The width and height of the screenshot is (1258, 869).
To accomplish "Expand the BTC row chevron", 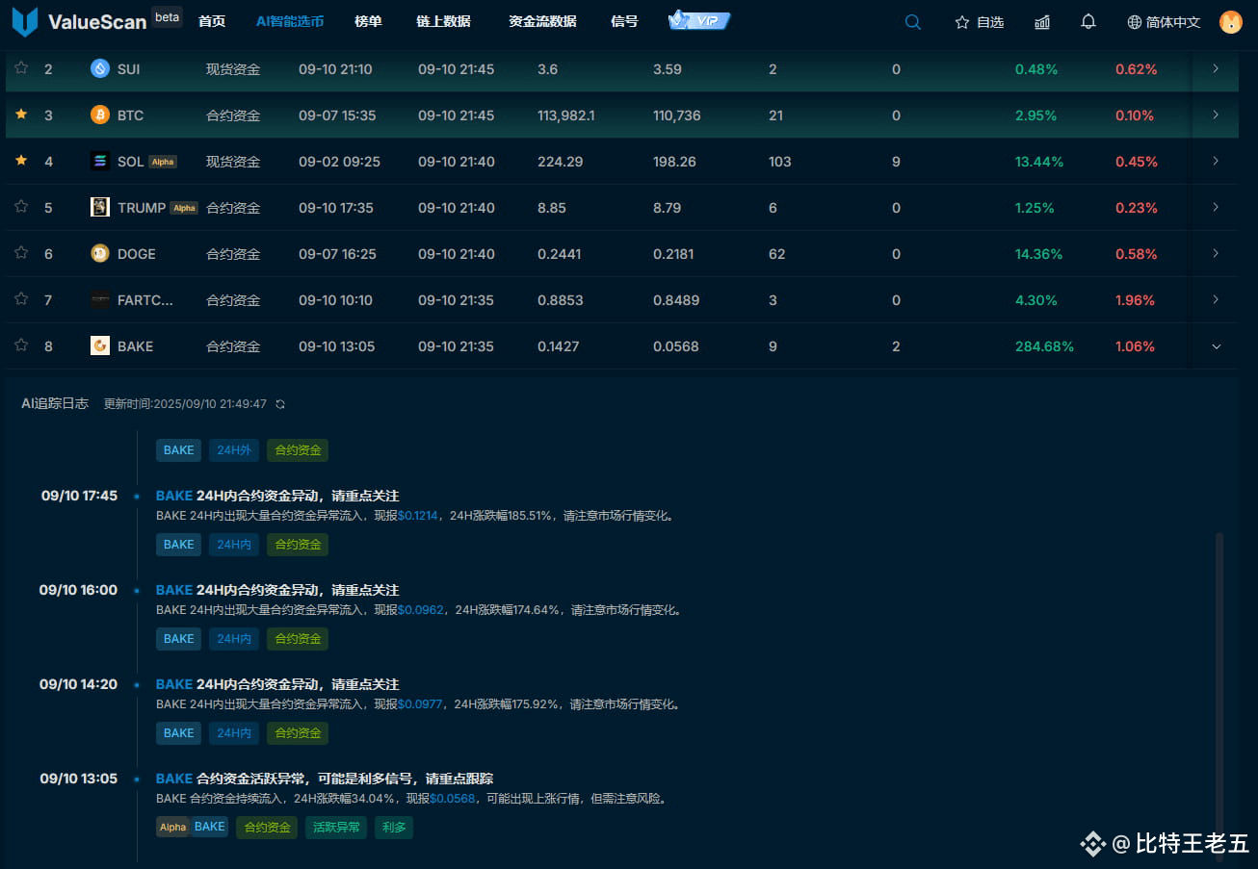I will [1216, 115].
